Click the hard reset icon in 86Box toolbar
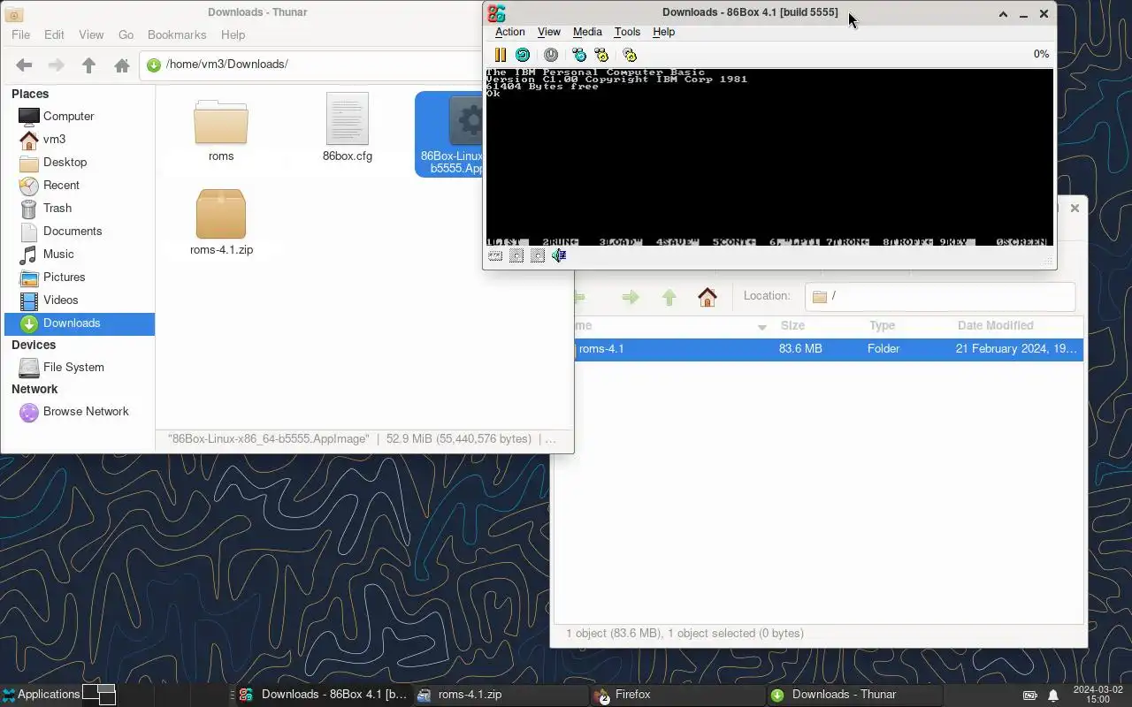The width and height of the screenshot is (1132, 707). pos(523,55)
